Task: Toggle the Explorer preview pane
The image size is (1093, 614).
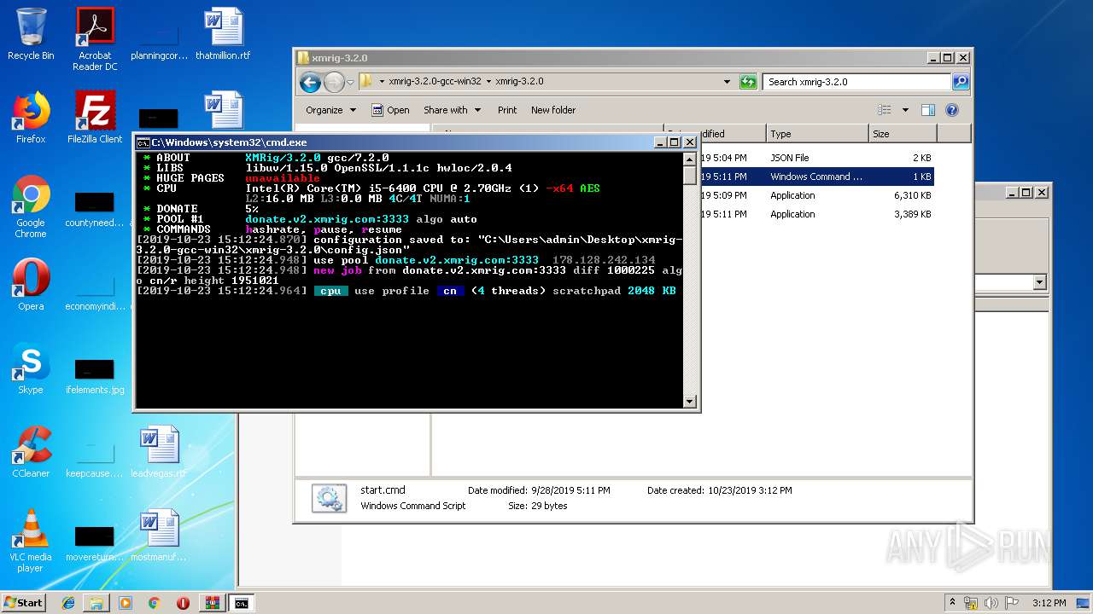Action: (928, 110)
